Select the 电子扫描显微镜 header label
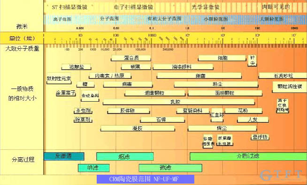This screenshot has width=307, height=185. [x=133, y=7]
